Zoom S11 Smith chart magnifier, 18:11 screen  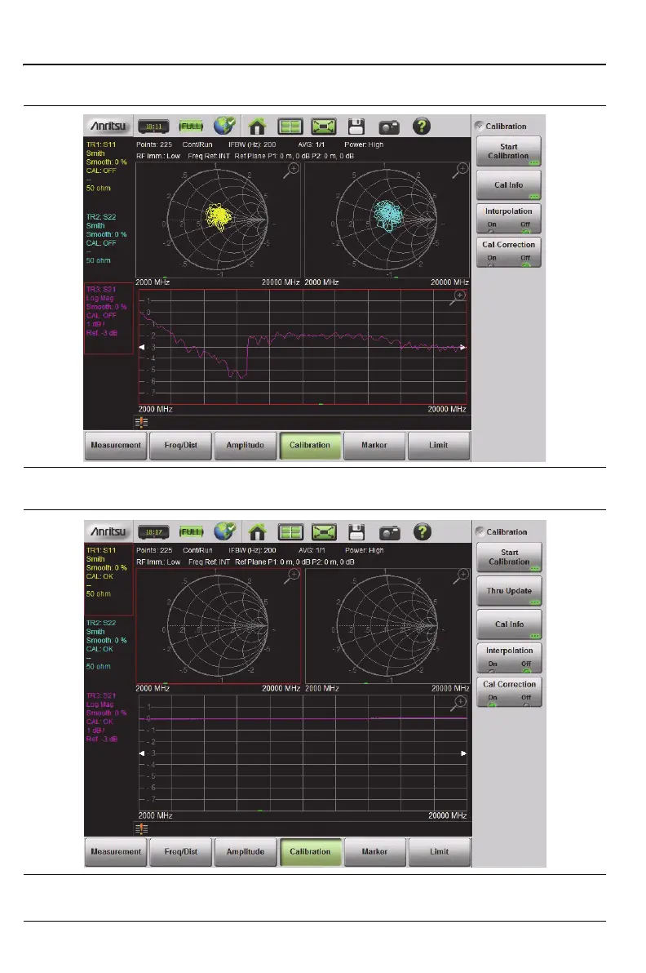pos(291,171)
